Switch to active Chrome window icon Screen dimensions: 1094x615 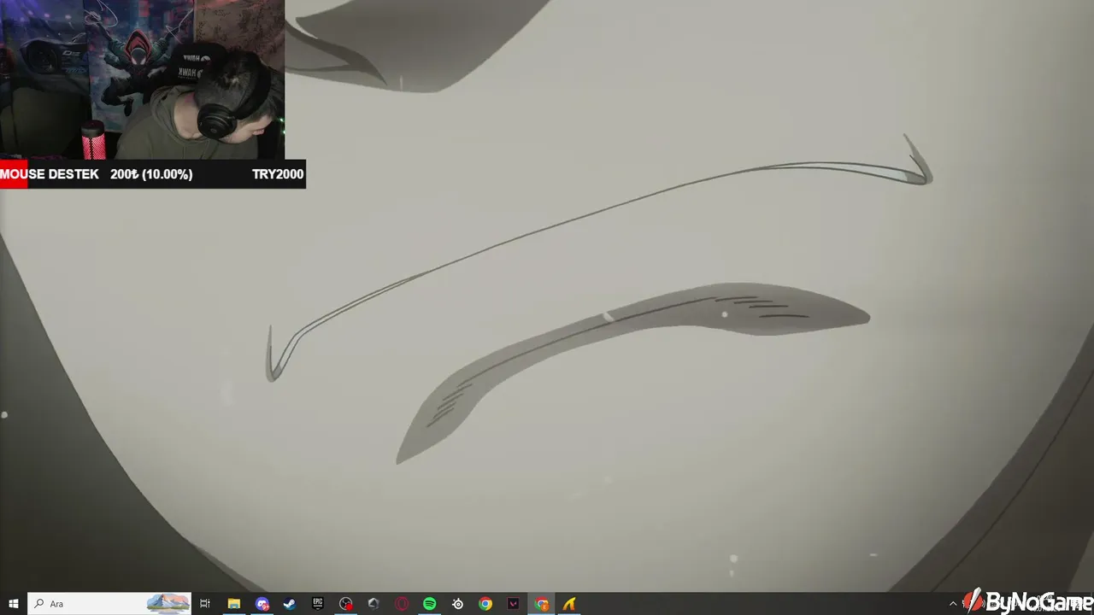(542, 604)
